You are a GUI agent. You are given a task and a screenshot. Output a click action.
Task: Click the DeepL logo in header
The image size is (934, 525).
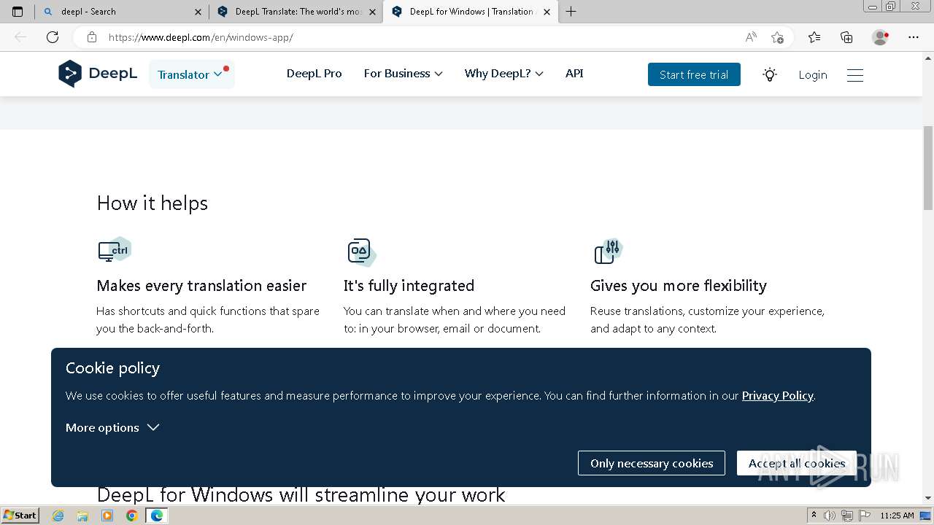click(98, 74)
